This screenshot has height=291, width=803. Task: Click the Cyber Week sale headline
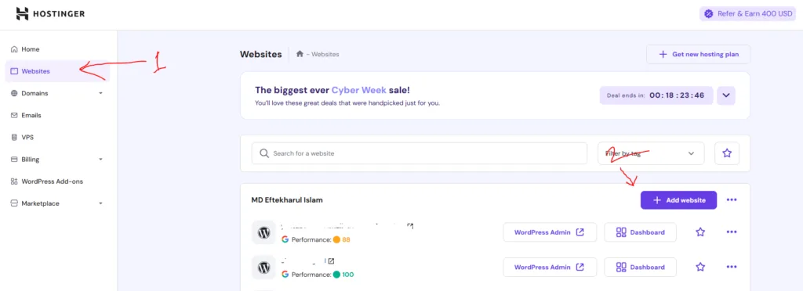pos(332,91)
